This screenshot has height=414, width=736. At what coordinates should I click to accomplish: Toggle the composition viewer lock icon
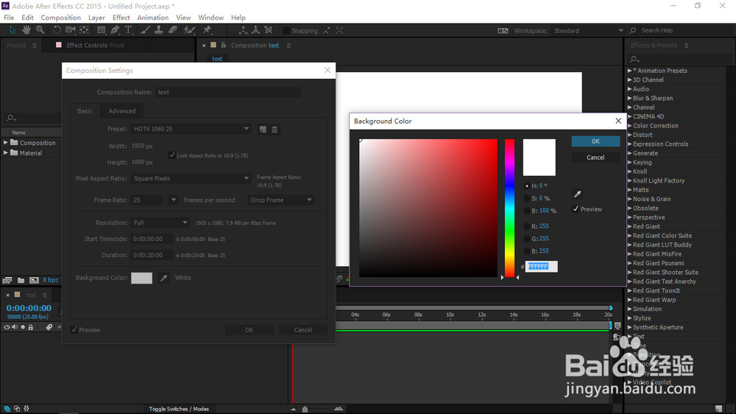click(224, 45)
